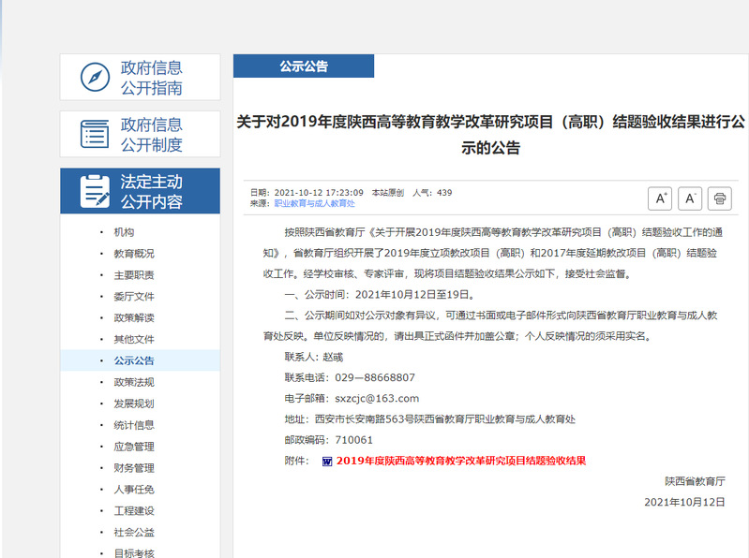
Task: Print the page using printer icon
Action: tap(720, 198)
